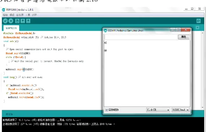The image size is (206, 132).
Task: Click the "Open serial communications" comment line
Action: tap(40, 49)
